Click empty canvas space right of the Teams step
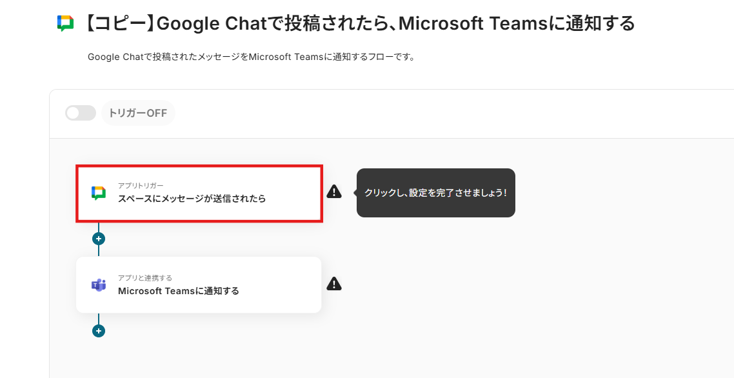Image resolution: width=734 pixels, height=378 pixels. point(516,285)
